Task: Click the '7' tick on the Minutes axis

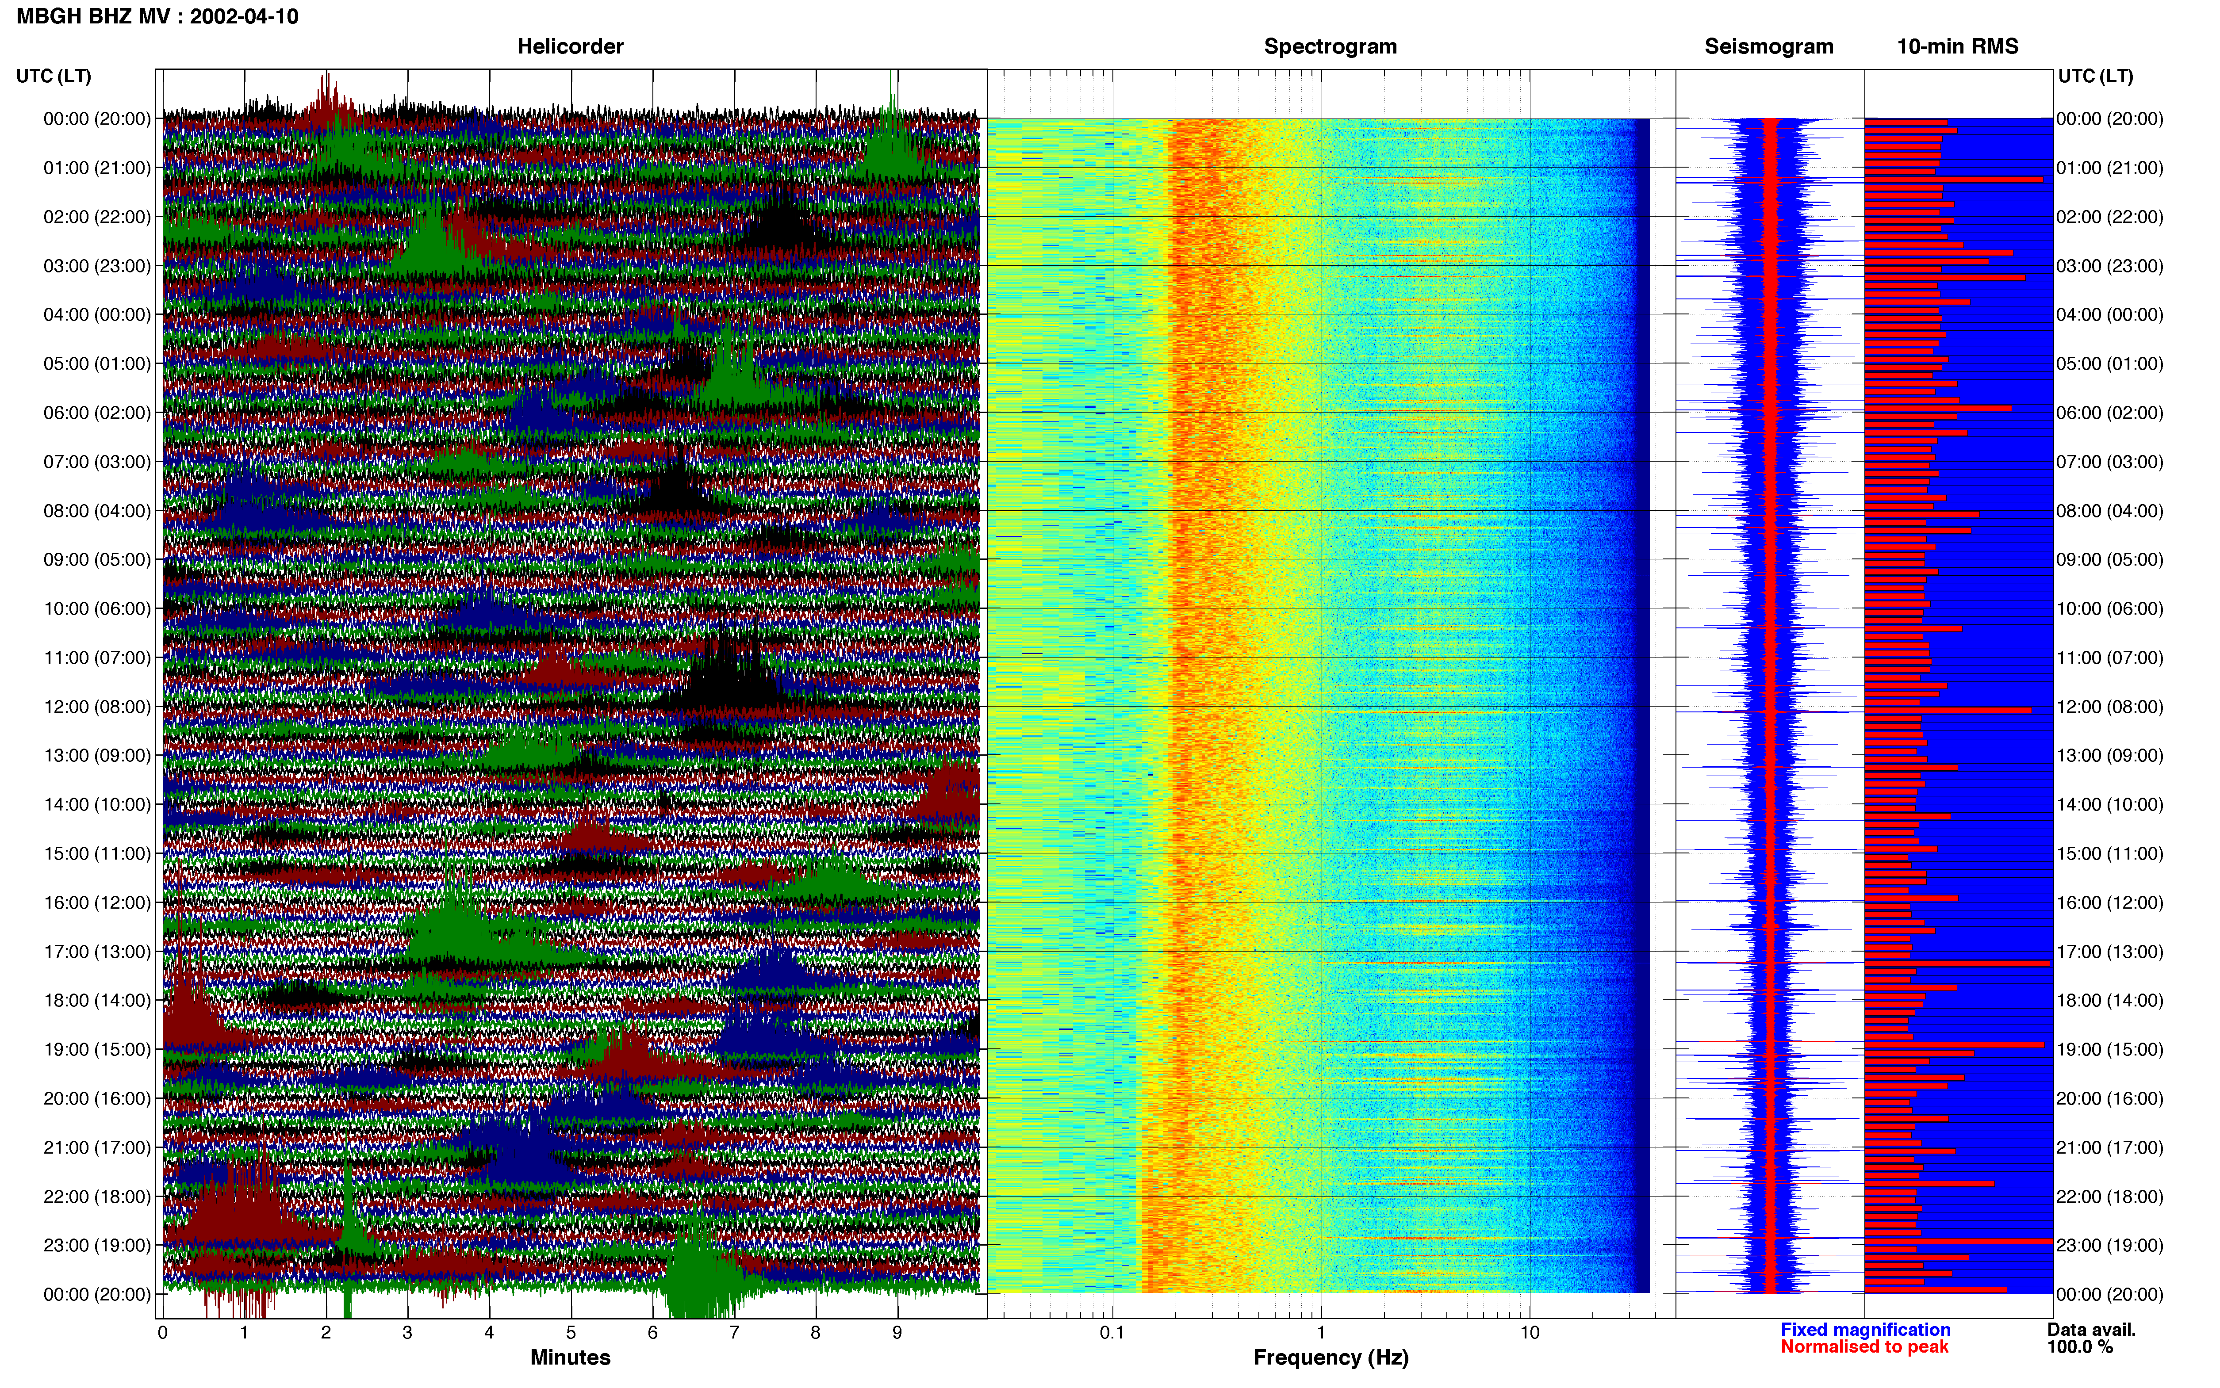Action: pos(735,1333)
